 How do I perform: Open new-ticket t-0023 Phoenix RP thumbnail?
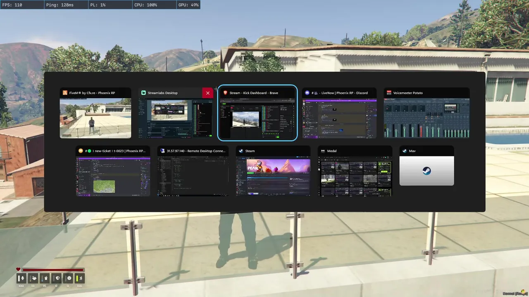coord(113,176)
